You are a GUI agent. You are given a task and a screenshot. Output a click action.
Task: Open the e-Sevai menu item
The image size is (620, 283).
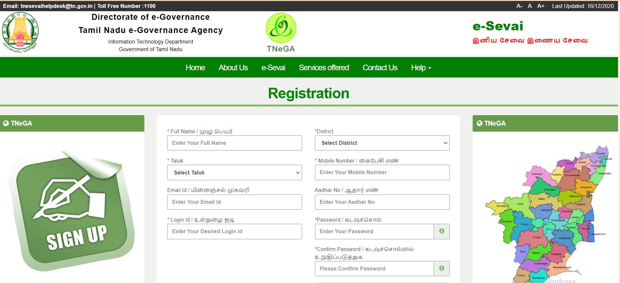273,68
